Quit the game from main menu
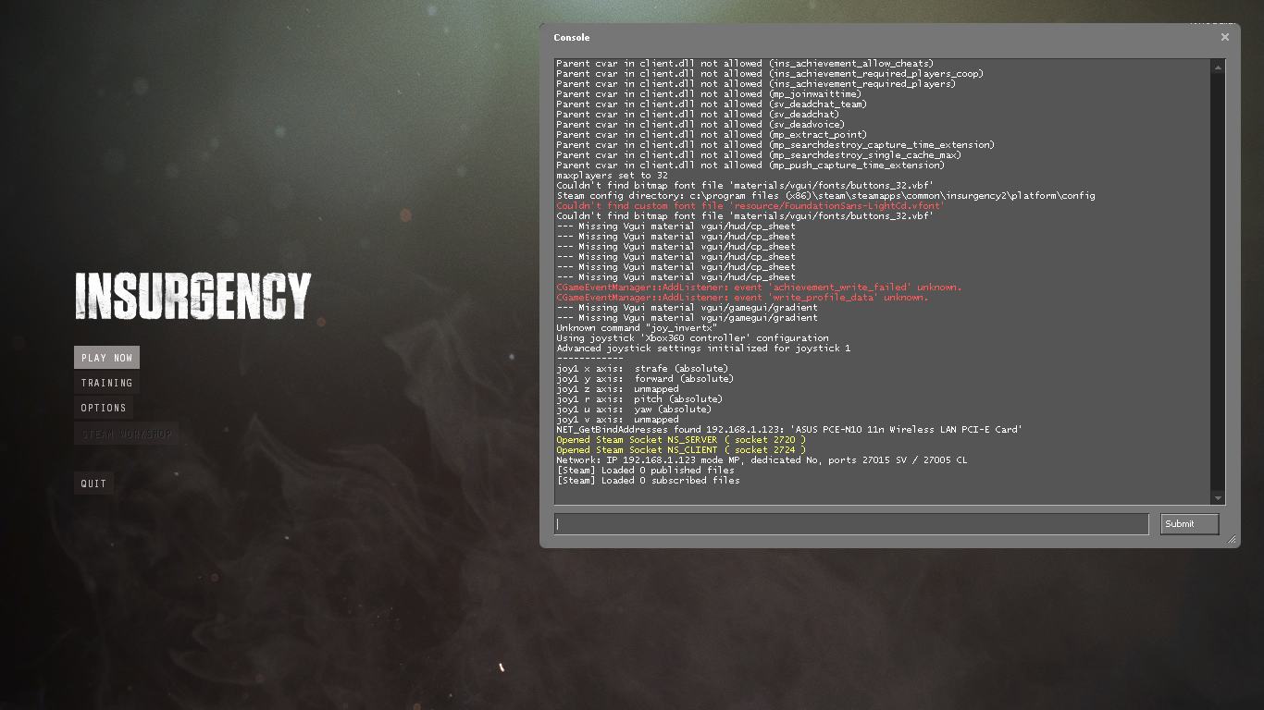 [x=93, y=484]
